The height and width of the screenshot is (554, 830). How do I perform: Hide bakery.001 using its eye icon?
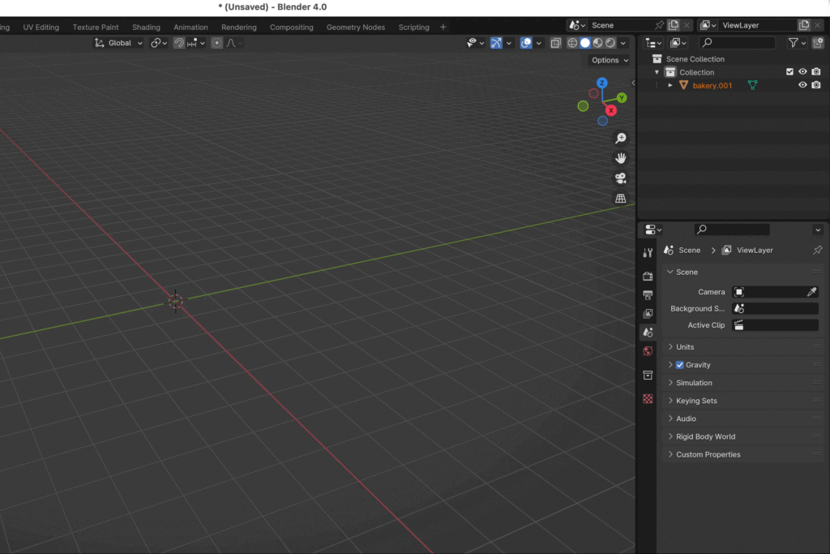click(802, 85)
